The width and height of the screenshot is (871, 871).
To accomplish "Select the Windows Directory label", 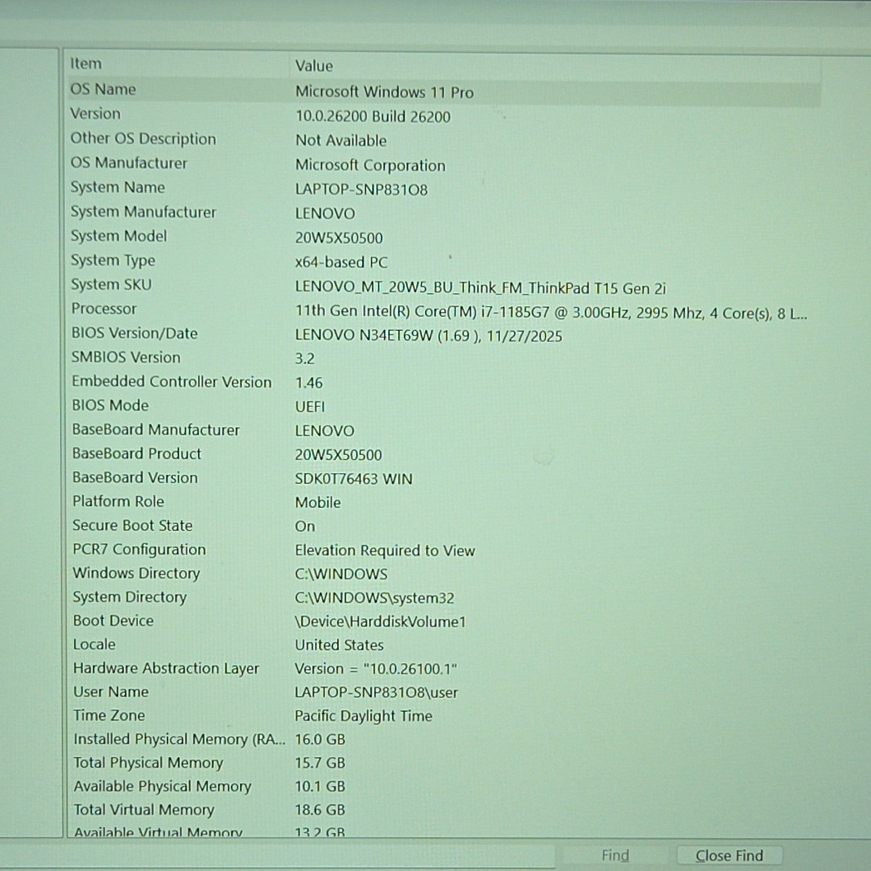I will click(136, 573).
